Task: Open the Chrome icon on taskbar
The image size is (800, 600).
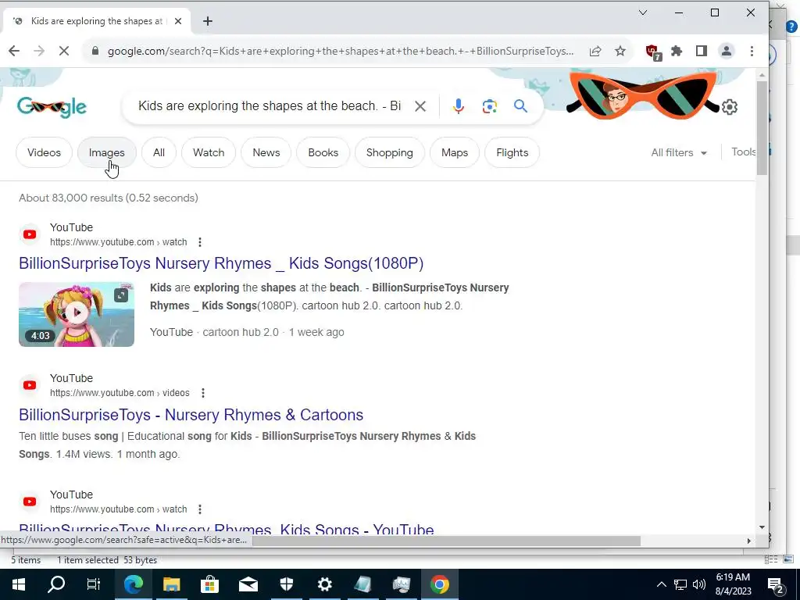Action: [439, 584]
